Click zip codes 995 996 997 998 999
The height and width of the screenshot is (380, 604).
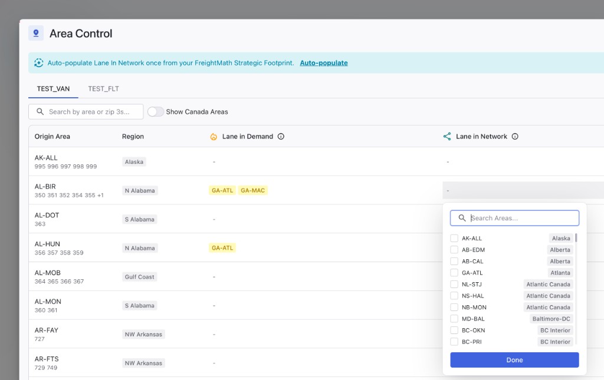pos(65,167)
